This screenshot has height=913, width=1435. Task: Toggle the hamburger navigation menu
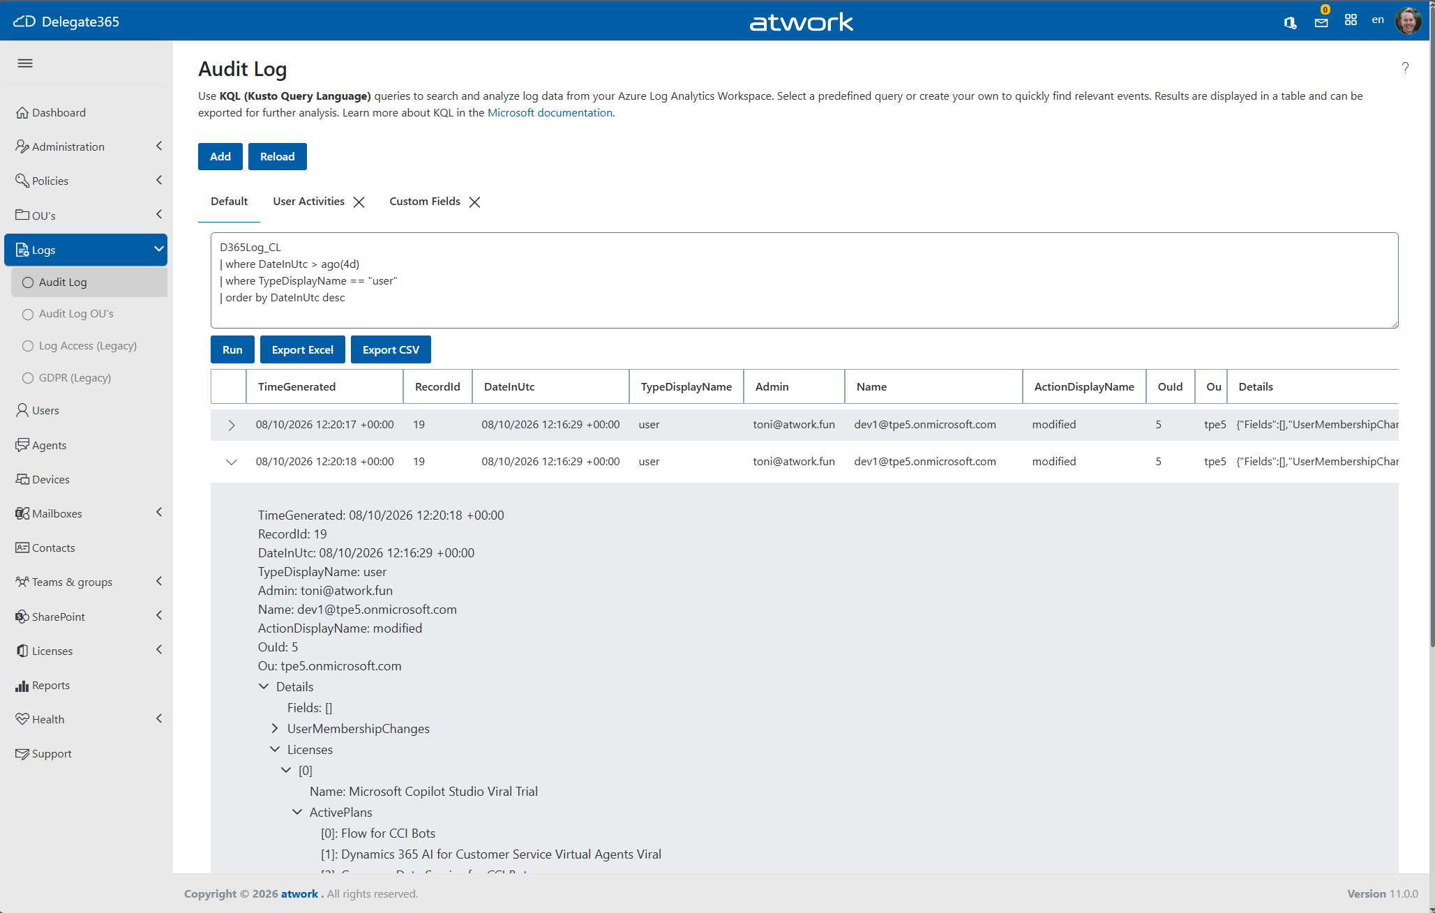(x=25, y=63)
